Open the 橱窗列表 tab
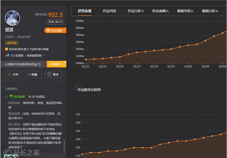This screenshot has width=227, height=158. click(x=186, y=11)
